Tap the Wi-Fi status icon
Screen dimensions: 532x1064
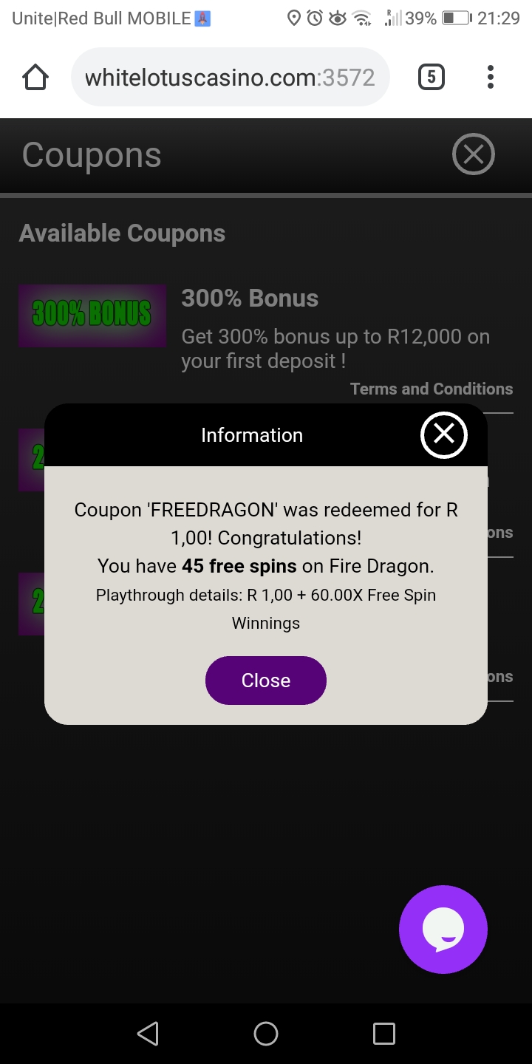pos(362,18)
